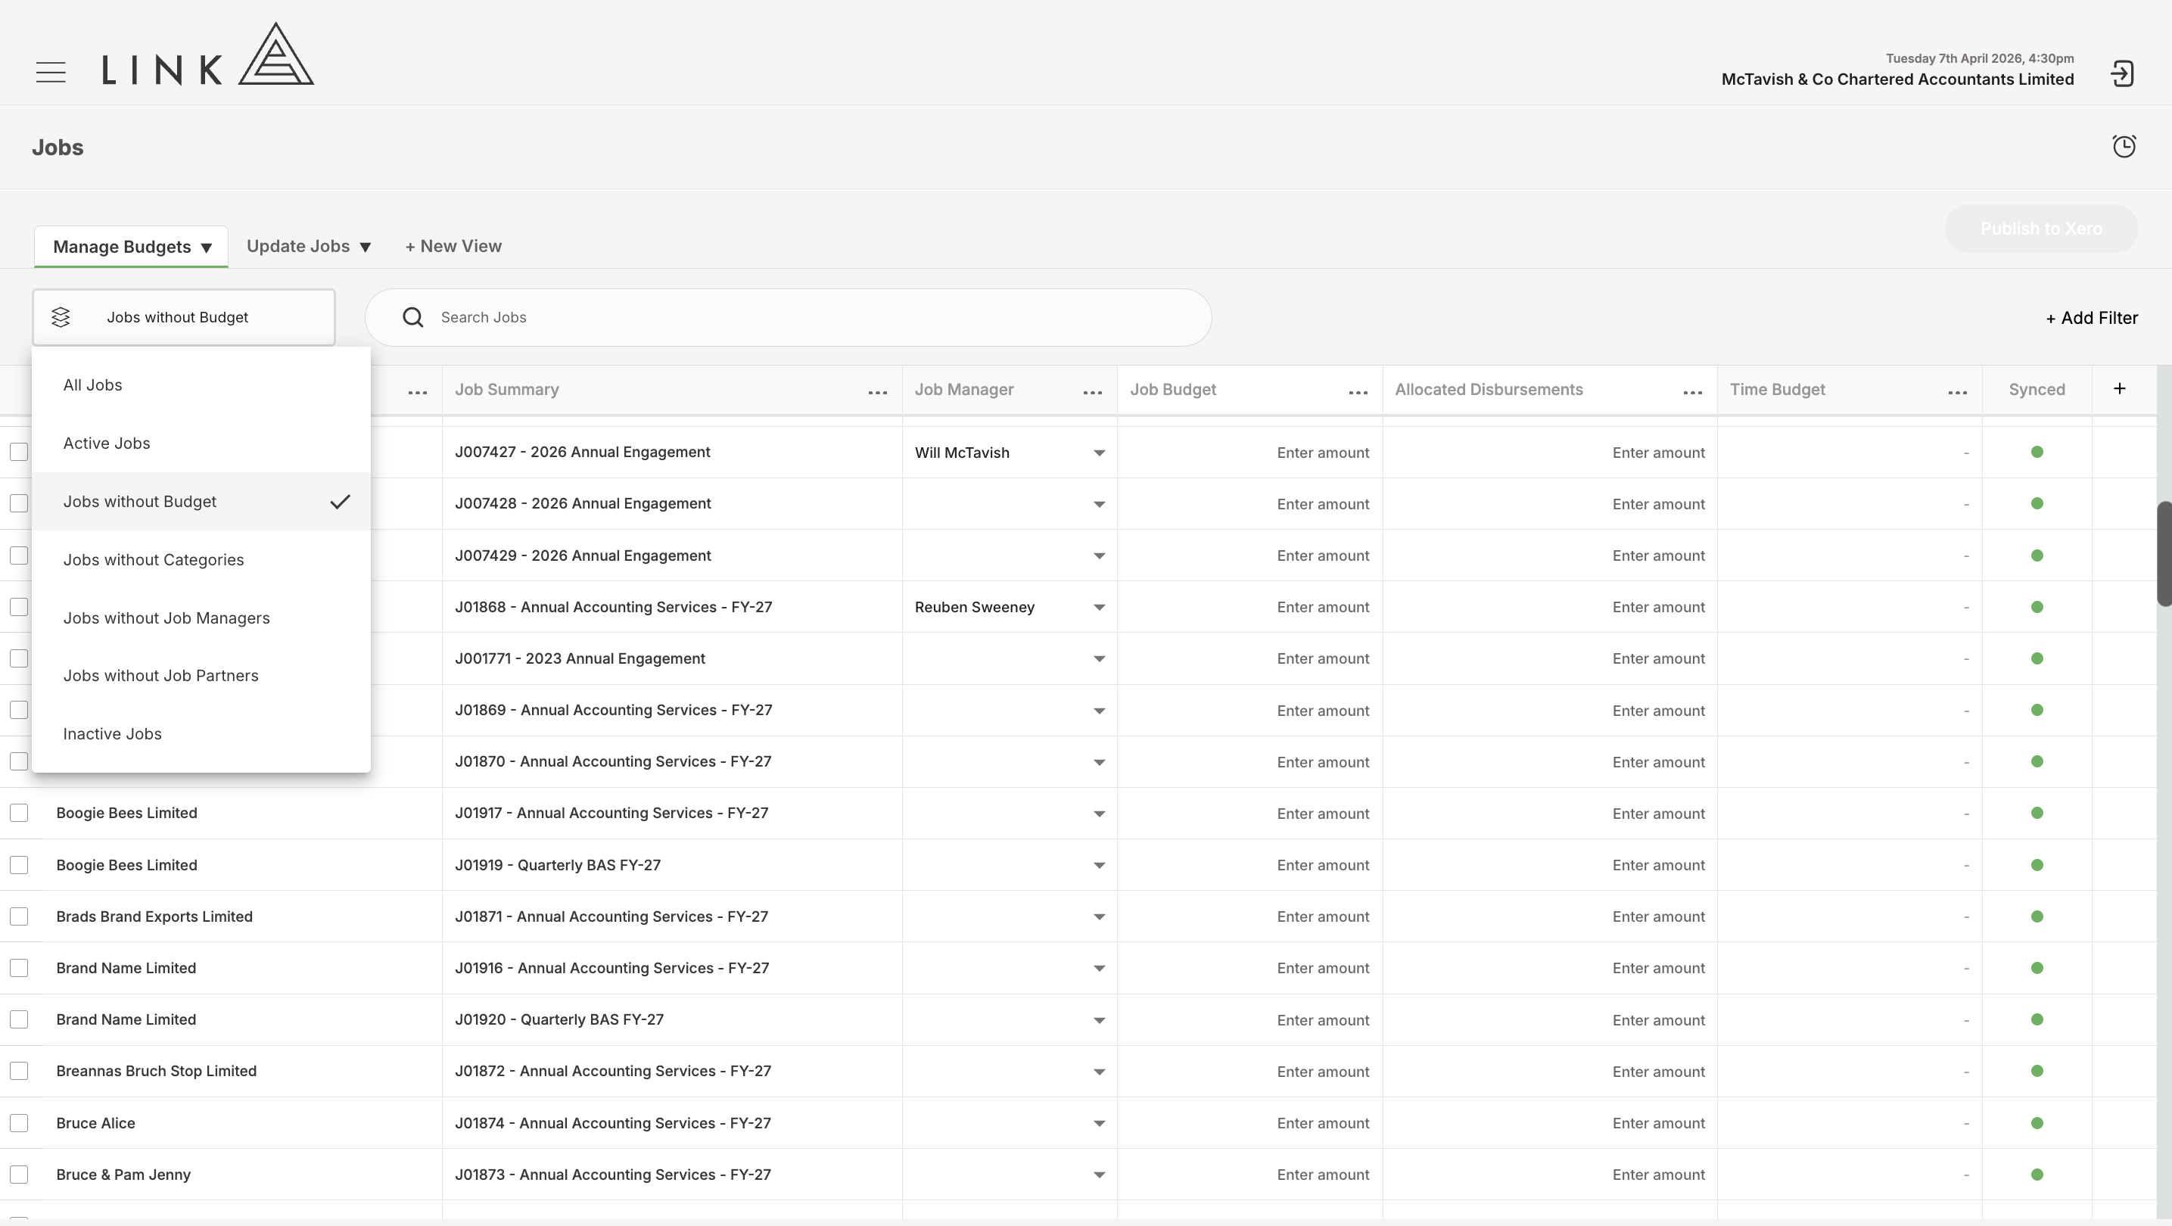2172x1226 pixels.
Task: Select Brads Brand Exports Limited checkbox
Action: point(19,916)
